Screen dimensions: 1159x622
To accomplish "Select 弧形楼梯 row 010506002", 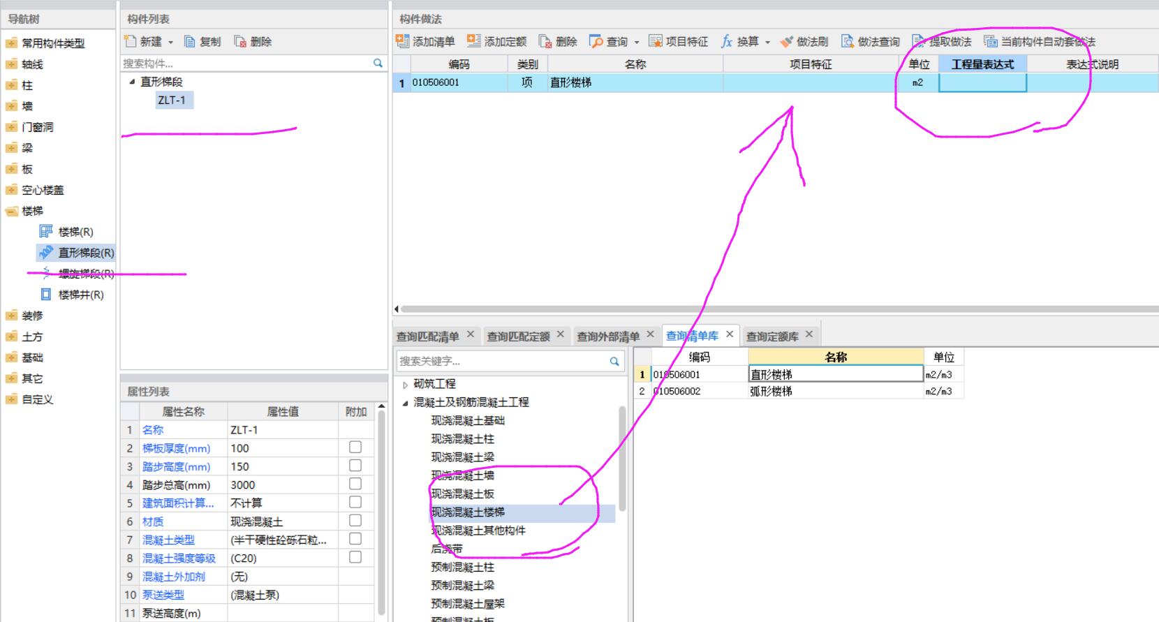I will click(x=799, y=392).
